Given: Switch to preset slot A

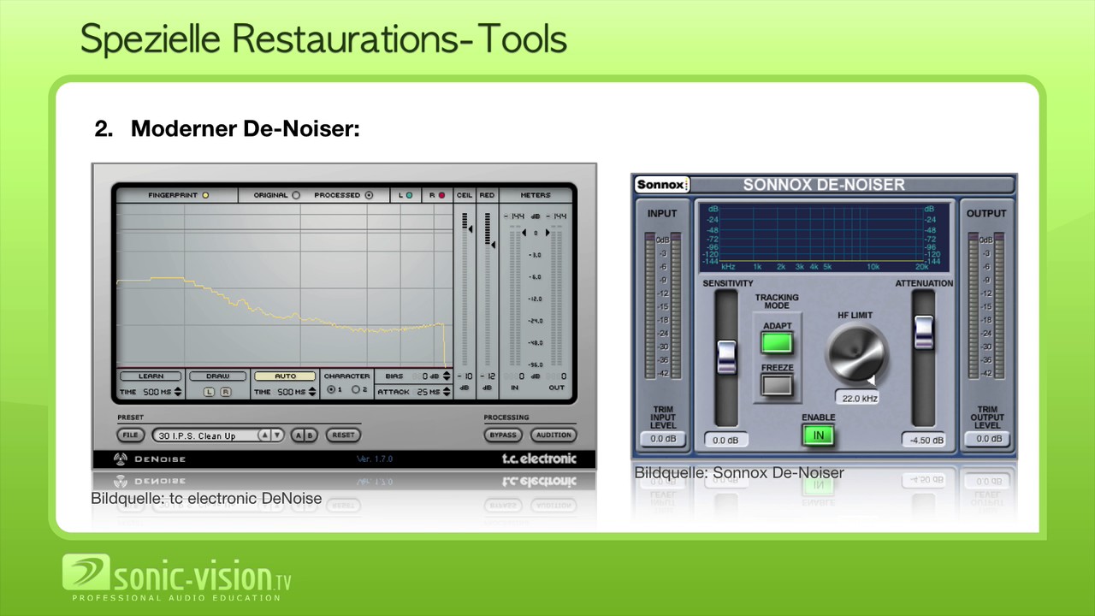Looking at the screenshot, I should click(298, 435).
